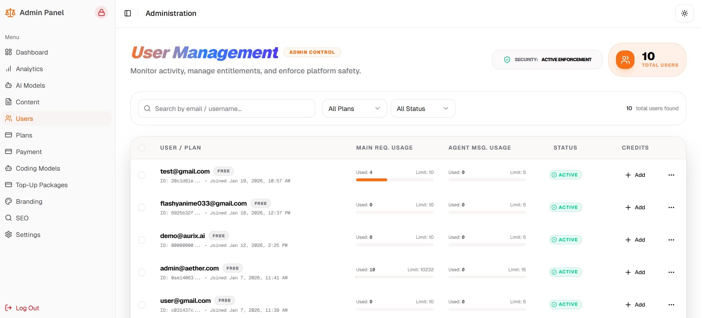Click the AI Models robot icon
This screenshot has height=318, width=702.
point(8,85)
